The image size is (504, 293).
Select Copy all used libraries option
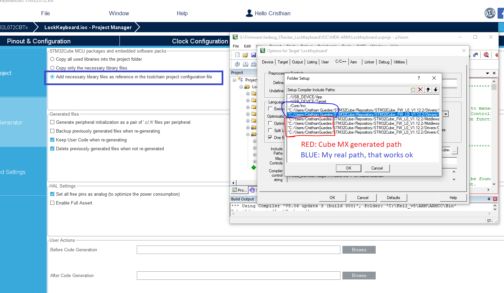[52, 59]
